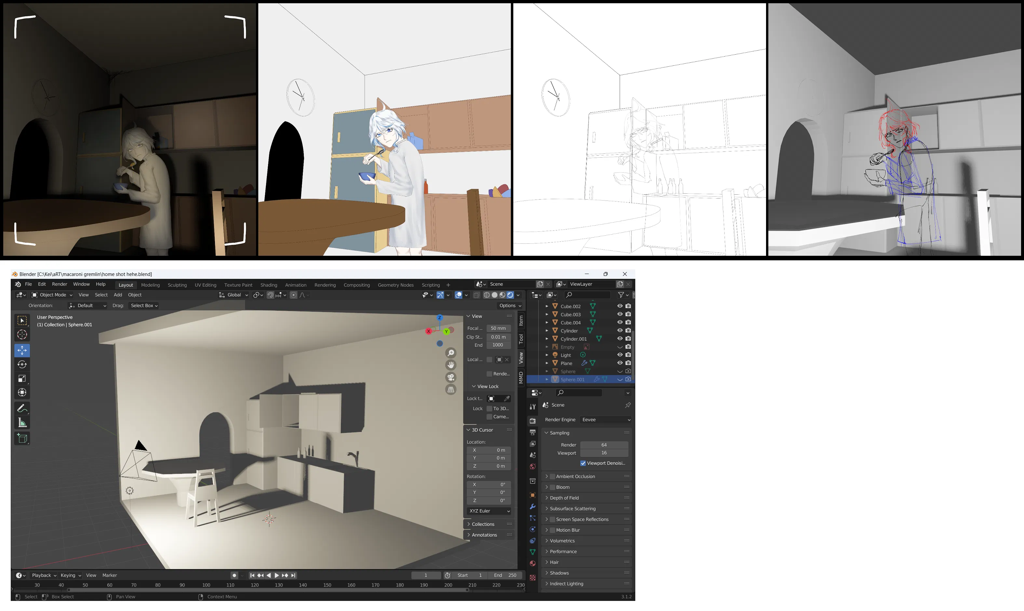Toggle camera view icon in viewport
Image resolution: width=1024 pixels, height=611 pixels.
(x=451, y=377)
